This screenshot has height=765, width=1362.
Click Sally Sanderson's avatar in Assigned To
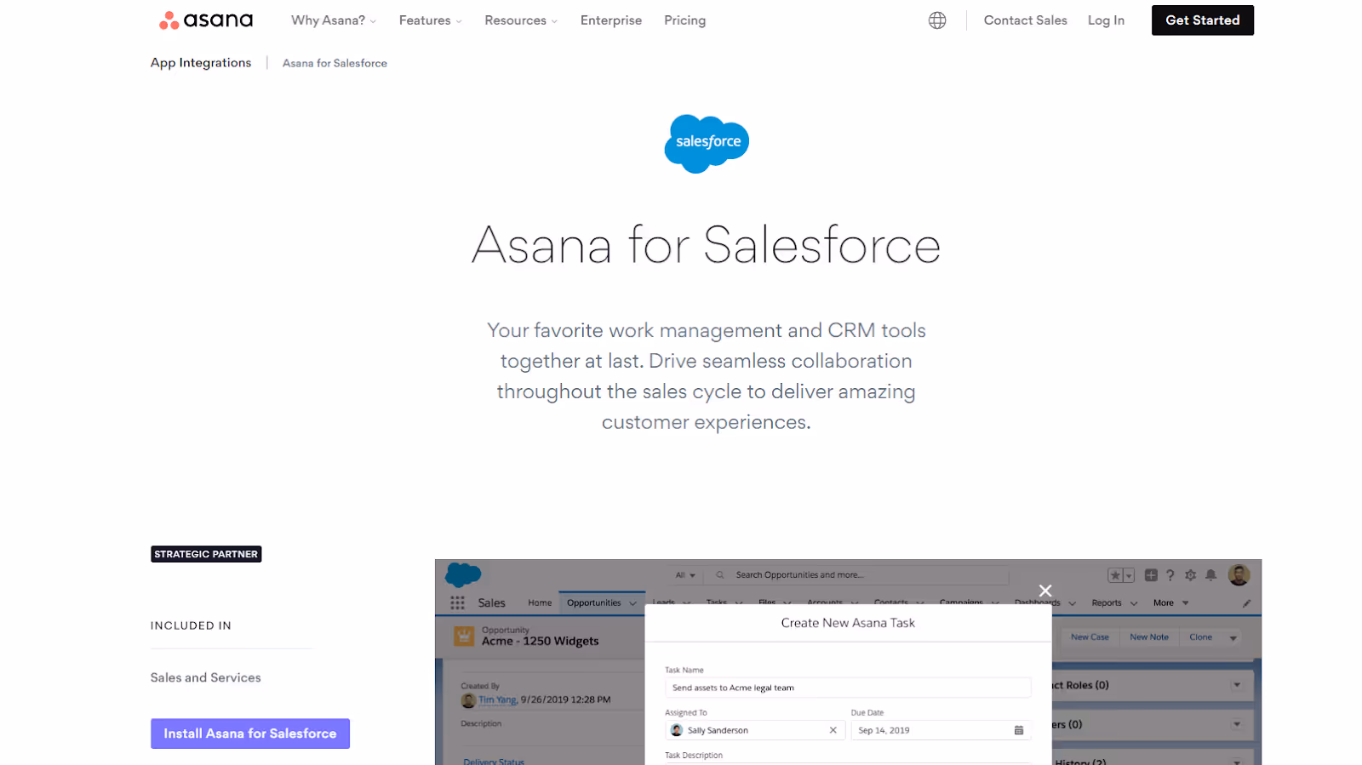[677, 730]
